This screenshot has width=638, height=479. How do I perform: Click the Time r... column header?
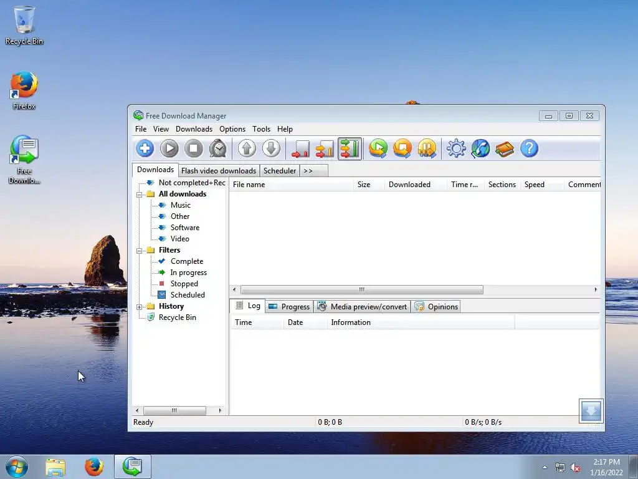tap(465, 185)
